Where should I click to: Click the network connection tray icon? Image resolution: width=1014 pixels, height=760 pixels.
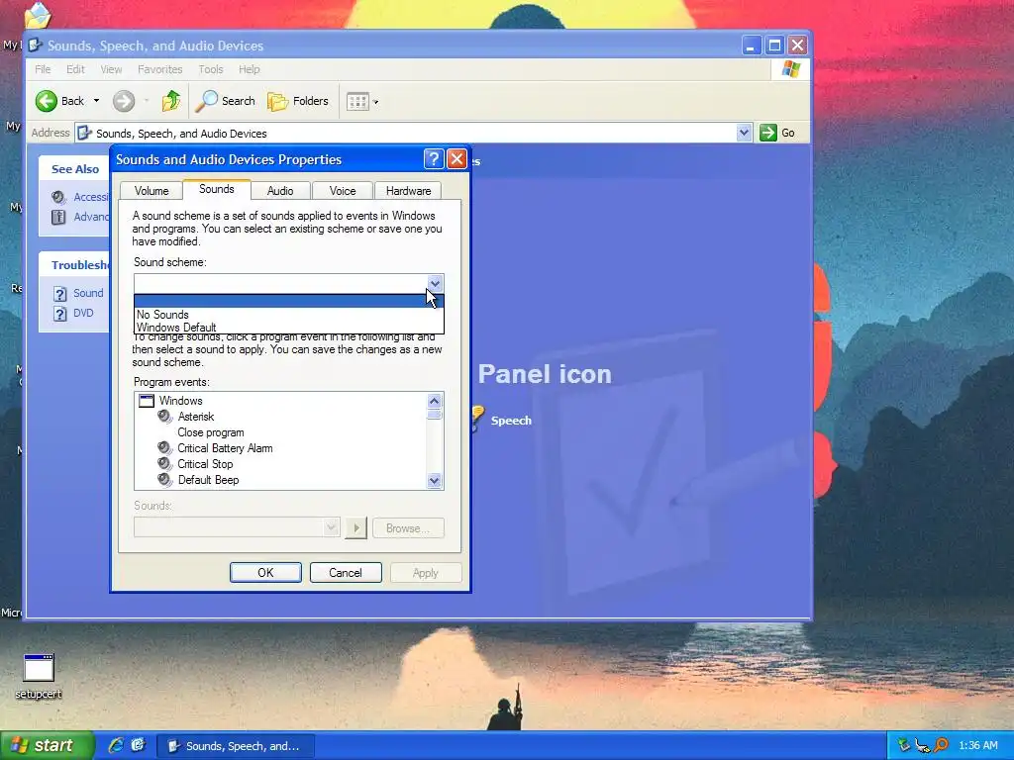923,746
